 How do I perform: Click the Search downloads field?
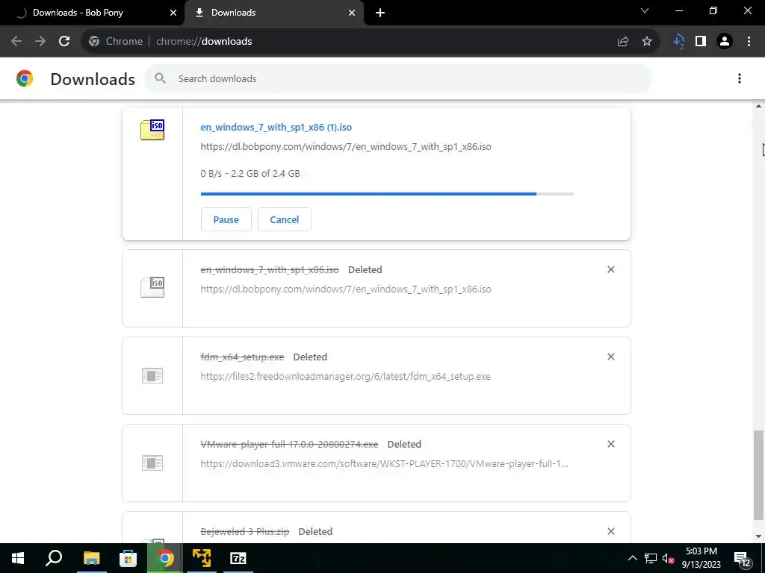tap(398, 78)
